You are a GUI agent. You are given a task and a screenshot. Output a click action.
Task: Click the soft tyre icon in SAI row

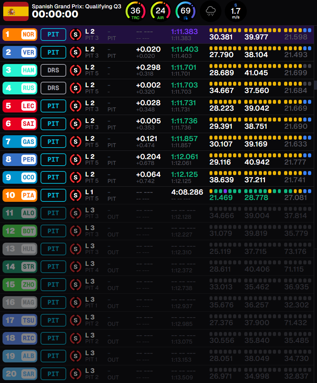(76, 124)
